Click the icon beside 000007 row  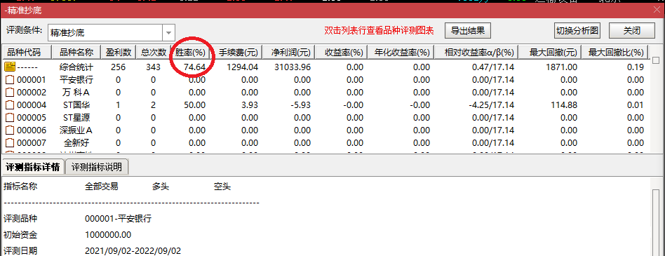(10, 143)
